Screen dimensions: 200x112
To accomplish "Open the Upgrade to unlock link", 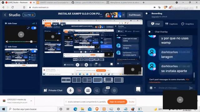I will click(159, 16).
